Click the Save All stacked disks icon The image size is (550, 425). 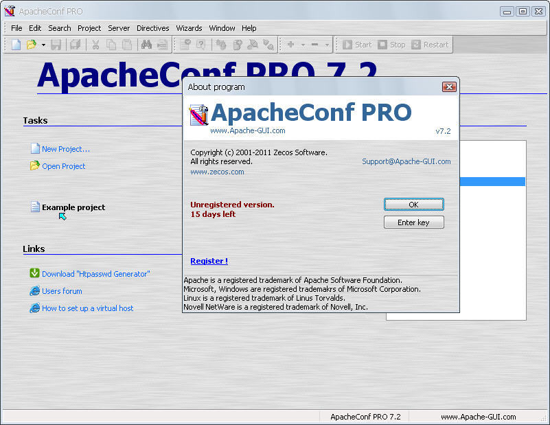pos(76,45)
